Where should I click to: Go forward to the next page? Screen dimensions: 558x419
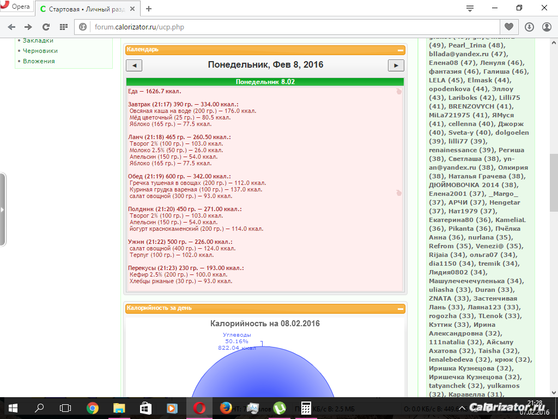coord(28,27)
